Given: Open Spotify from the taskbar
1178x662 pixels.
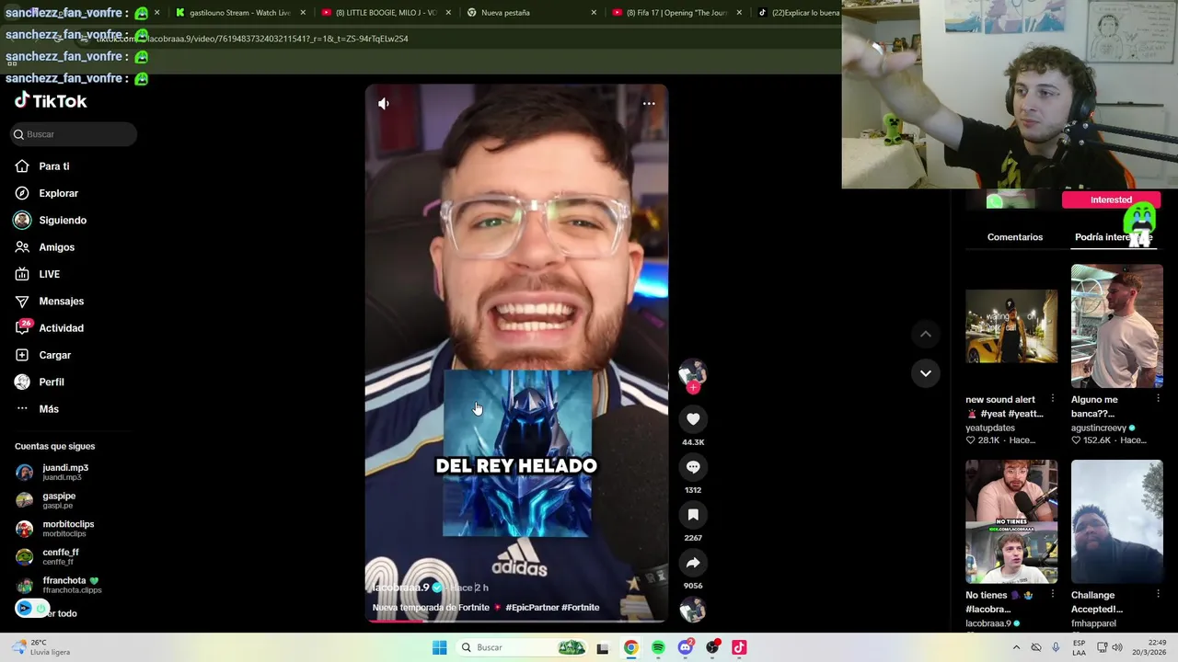Looking at the screenshot, I should coord(658,647).
